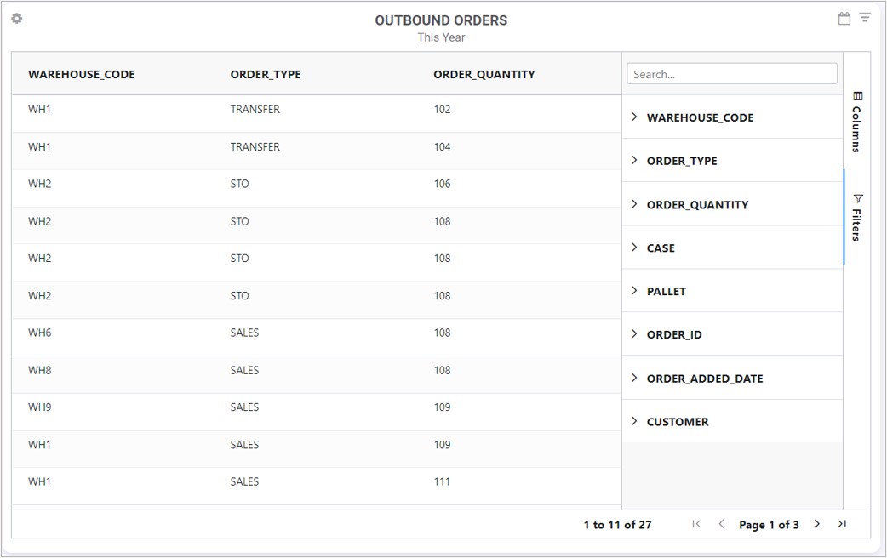The height and width of the screenshot is (558, 887).
Task: Sort by the ORDER_QUANTITY column header
Action: [484, 74]
